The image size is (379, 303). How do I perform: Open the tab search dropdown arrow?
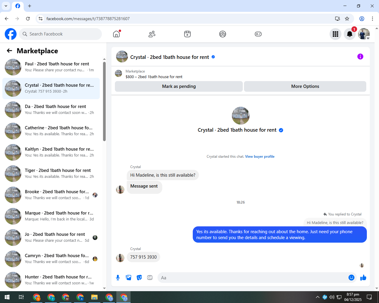click(x=6, y=6)
